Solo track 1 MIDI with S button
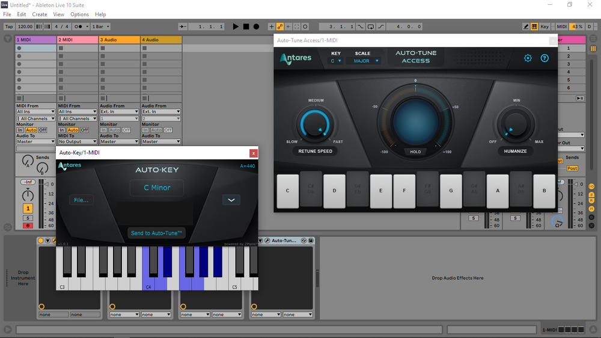This screenshot has width=601, height=338. coord(28,218)
